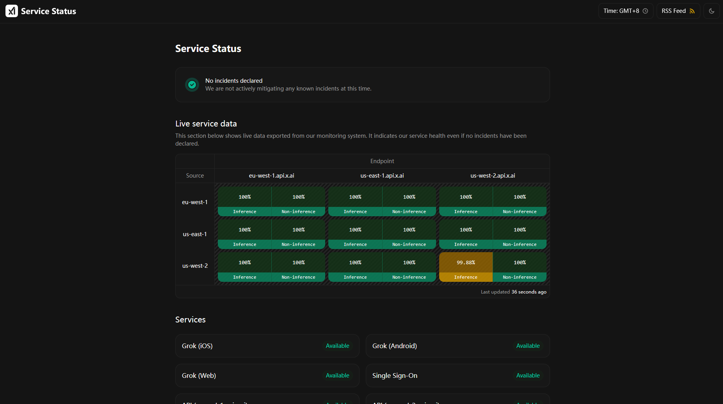
Task: Click us-east-1 row Inference cell under us-east-1.api.x.ai
Action: click(355, 234)
